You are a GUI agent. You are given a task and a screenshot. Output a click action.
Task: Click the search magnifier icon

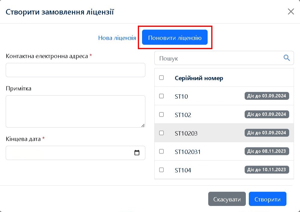click(x=287, y=58)
